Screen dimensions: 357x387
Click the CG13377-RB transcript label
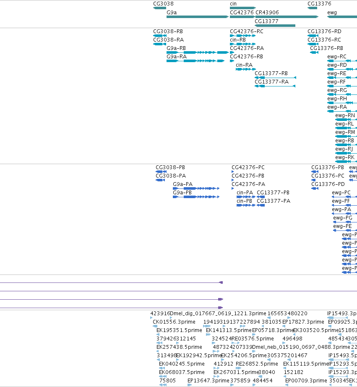click(271, 73)
